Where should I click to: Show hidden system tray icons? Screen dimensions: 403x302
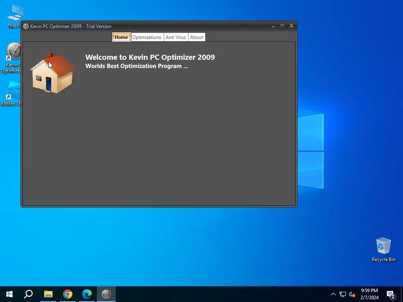point(333,294)
